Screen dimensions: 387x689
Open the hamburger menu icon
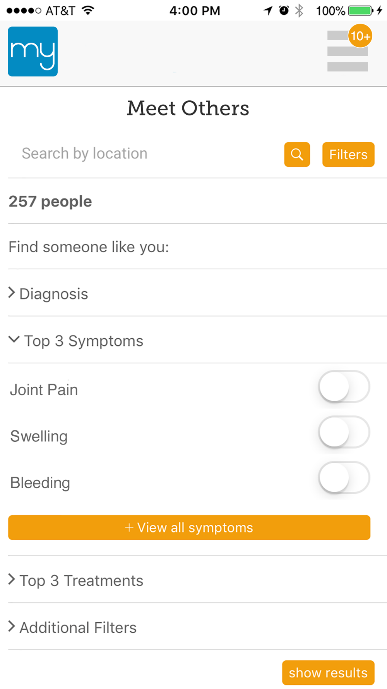point(348,51)
